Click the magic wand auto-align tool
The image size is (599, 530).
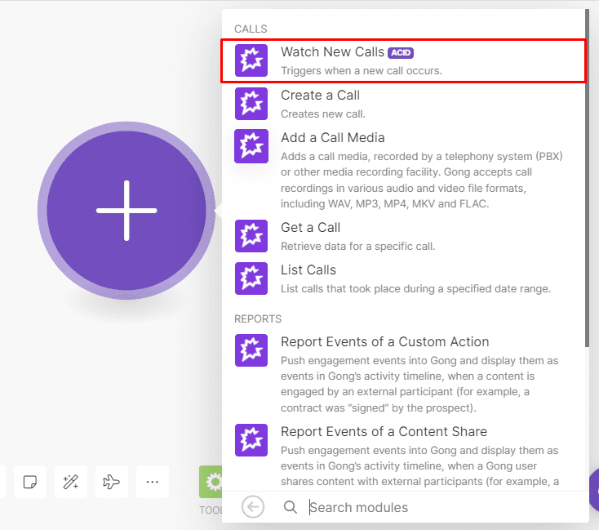[x=70, y=483]
